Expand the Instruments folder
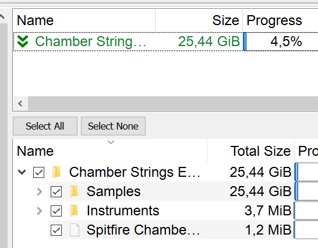This screenshot has height=248, width=318. click(40, 211)
